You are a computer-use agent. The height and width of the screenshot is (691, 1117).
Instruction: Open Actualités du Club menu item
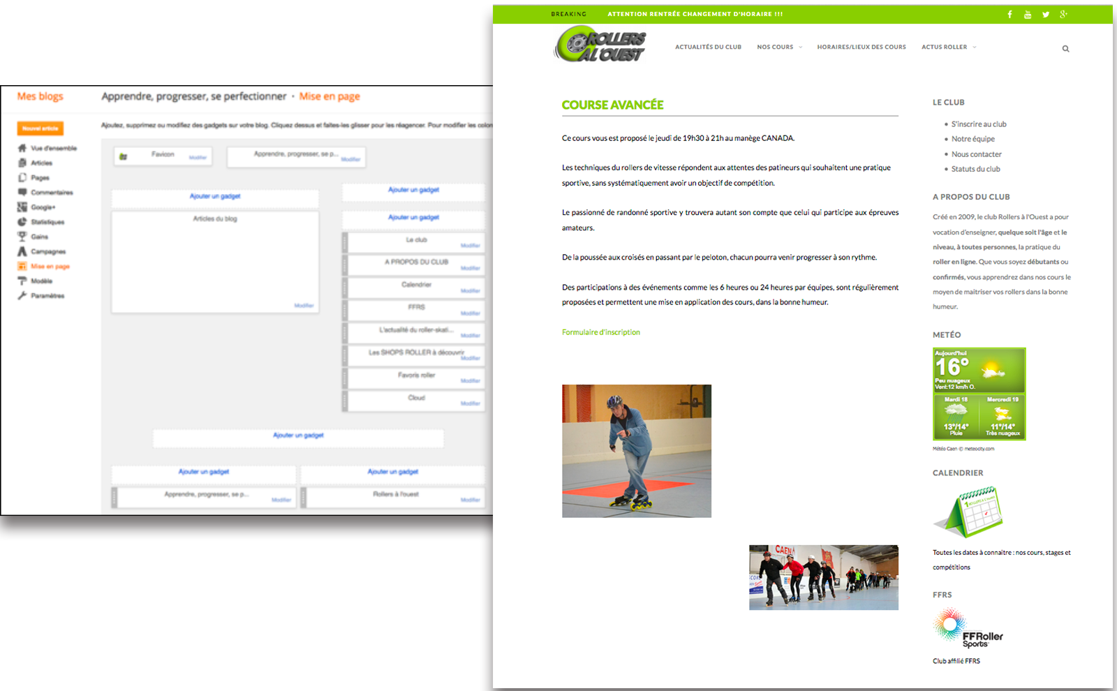point(708,47)
